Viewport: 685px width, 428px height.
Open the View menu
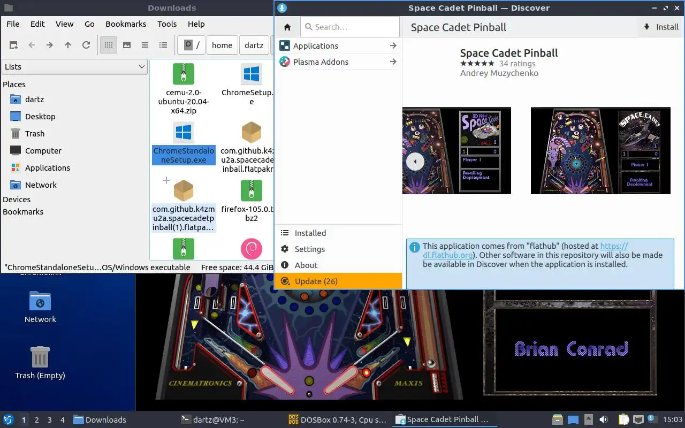(x=65, y=24)
